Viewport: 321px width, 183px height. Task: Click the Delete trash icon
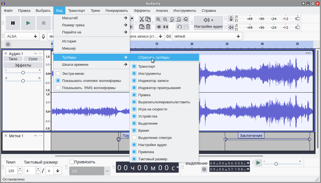(x=148, y=27)
